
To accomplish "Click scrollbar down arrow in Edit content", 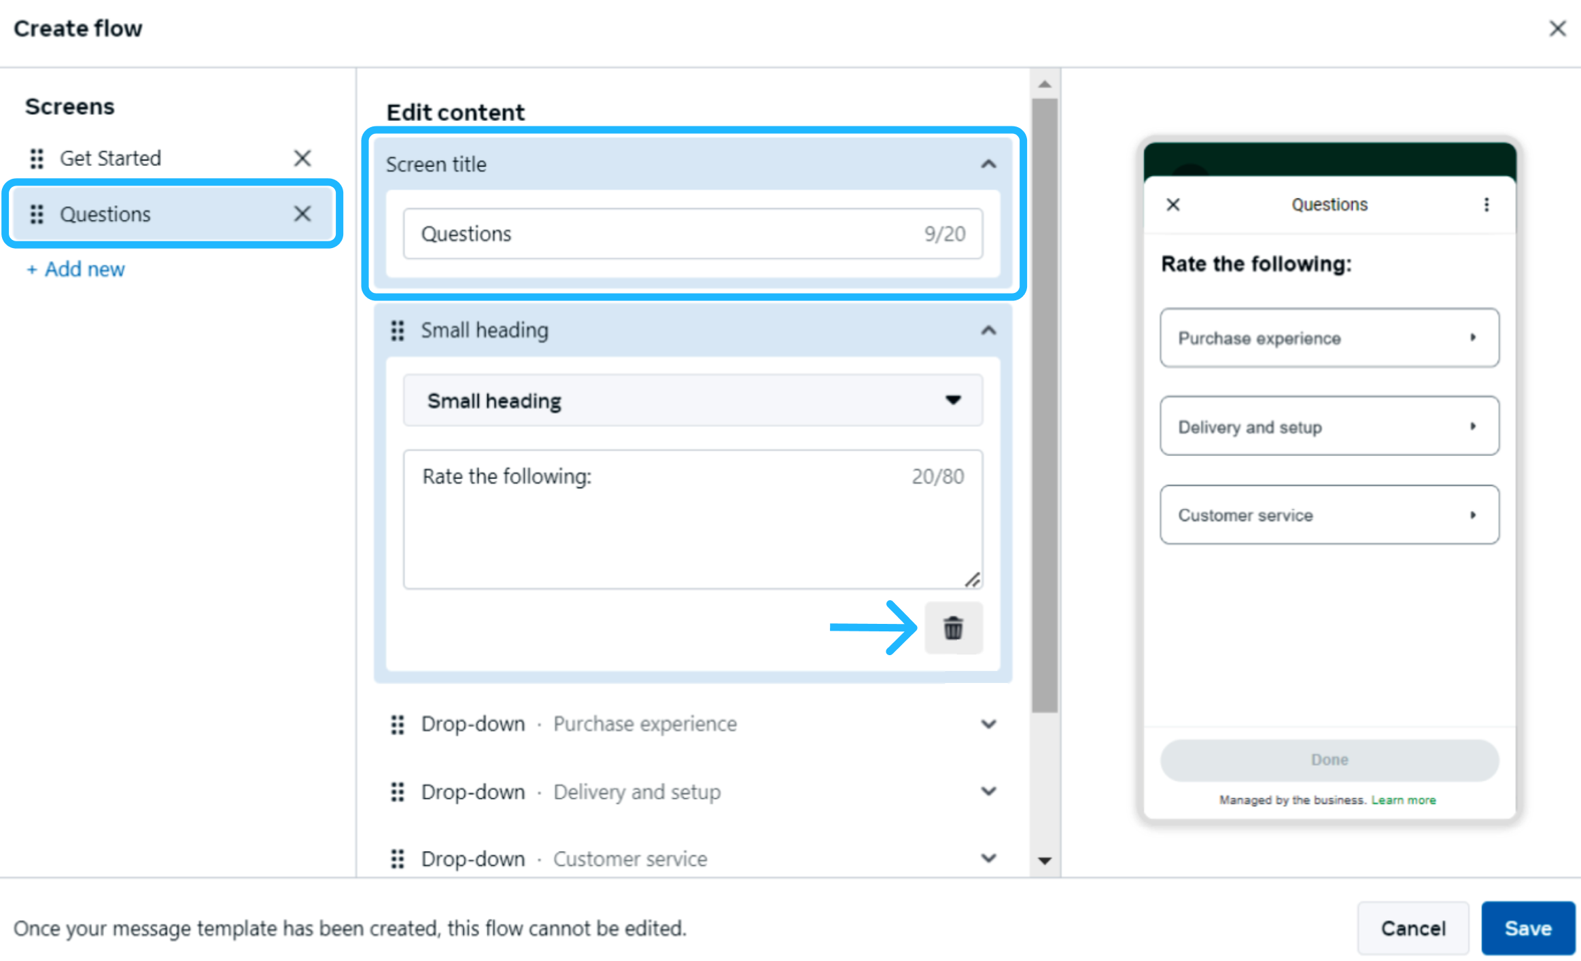I will (x=1045, y=860).
